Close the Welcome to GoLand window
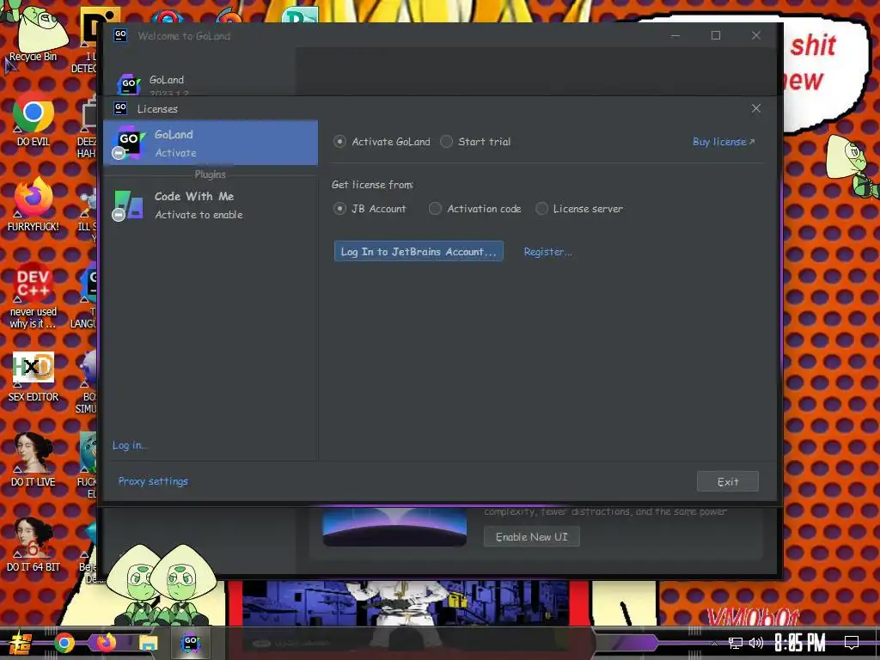 (x=756, y=35)
